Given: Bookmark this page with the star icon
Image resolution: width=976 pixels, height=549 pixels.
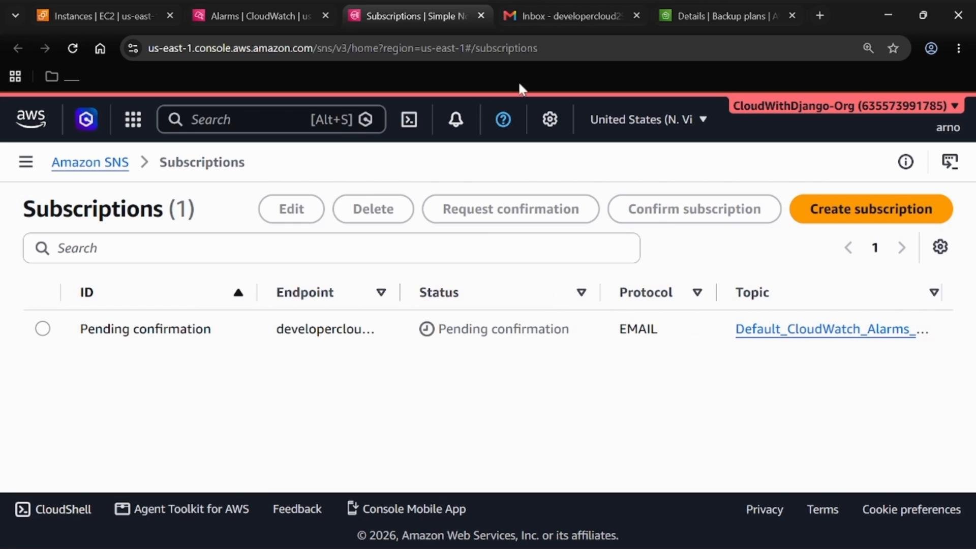Looking at the screenshot, I should click(893, 48).
